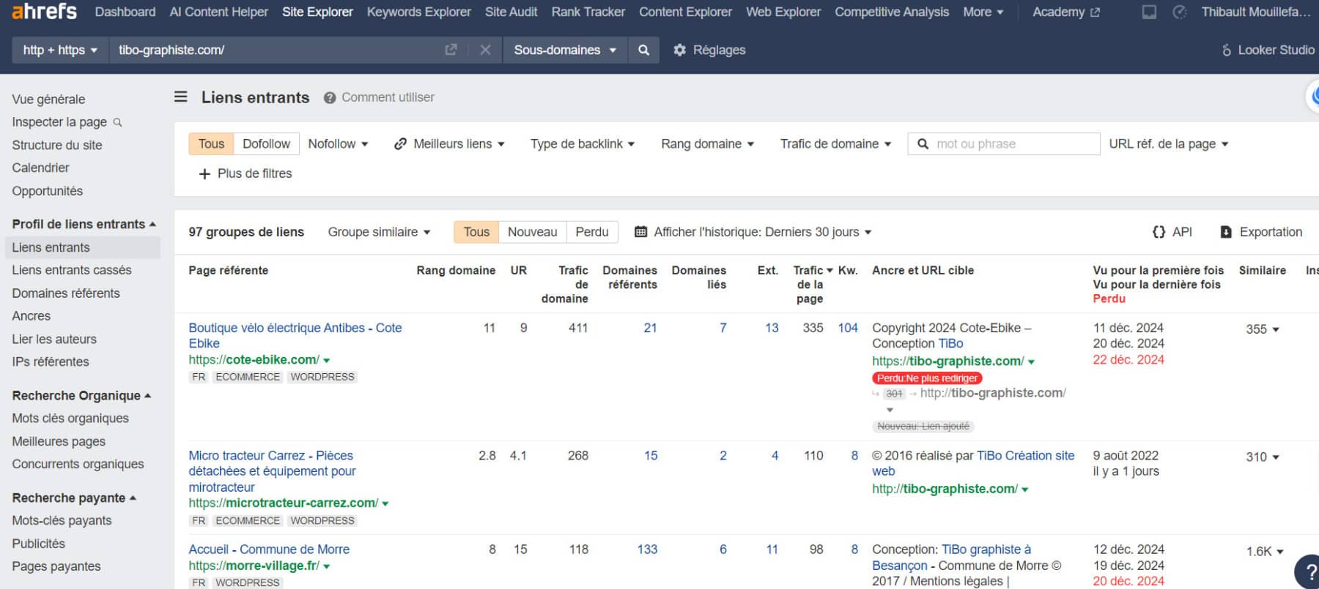Open Liens entrants cassés in sidebar
Image resolution: width=1319 pixels, height=589 pixels.
tap(72, 270)
